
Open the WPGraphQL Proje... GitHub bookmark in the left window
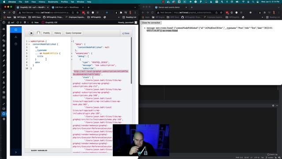(53, 17)
